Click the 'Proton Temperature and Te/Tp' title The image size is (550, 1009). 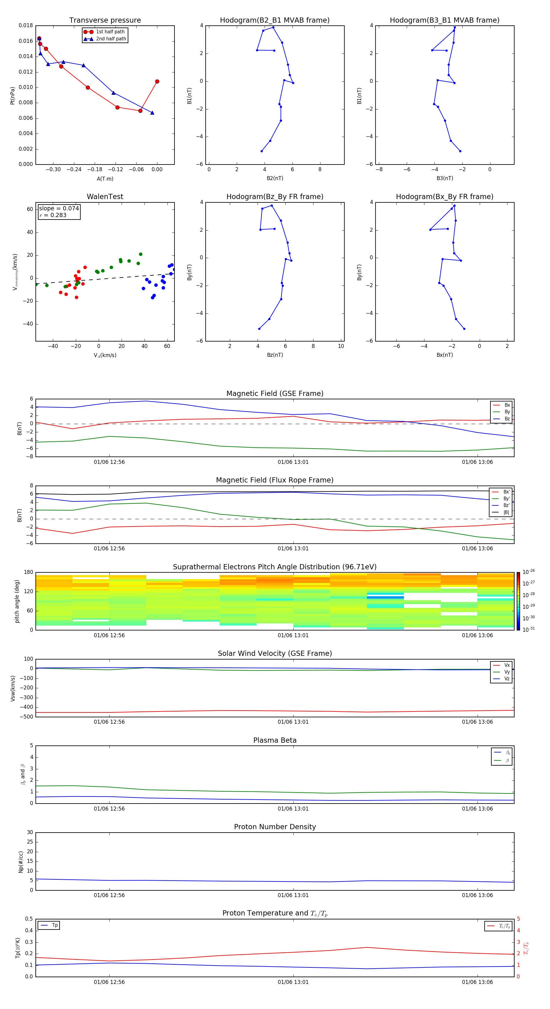point(275,913)
